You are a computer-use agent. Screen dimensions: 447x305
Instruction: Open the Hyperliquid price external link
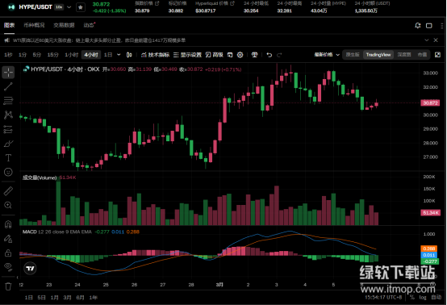tap(232, 3)
